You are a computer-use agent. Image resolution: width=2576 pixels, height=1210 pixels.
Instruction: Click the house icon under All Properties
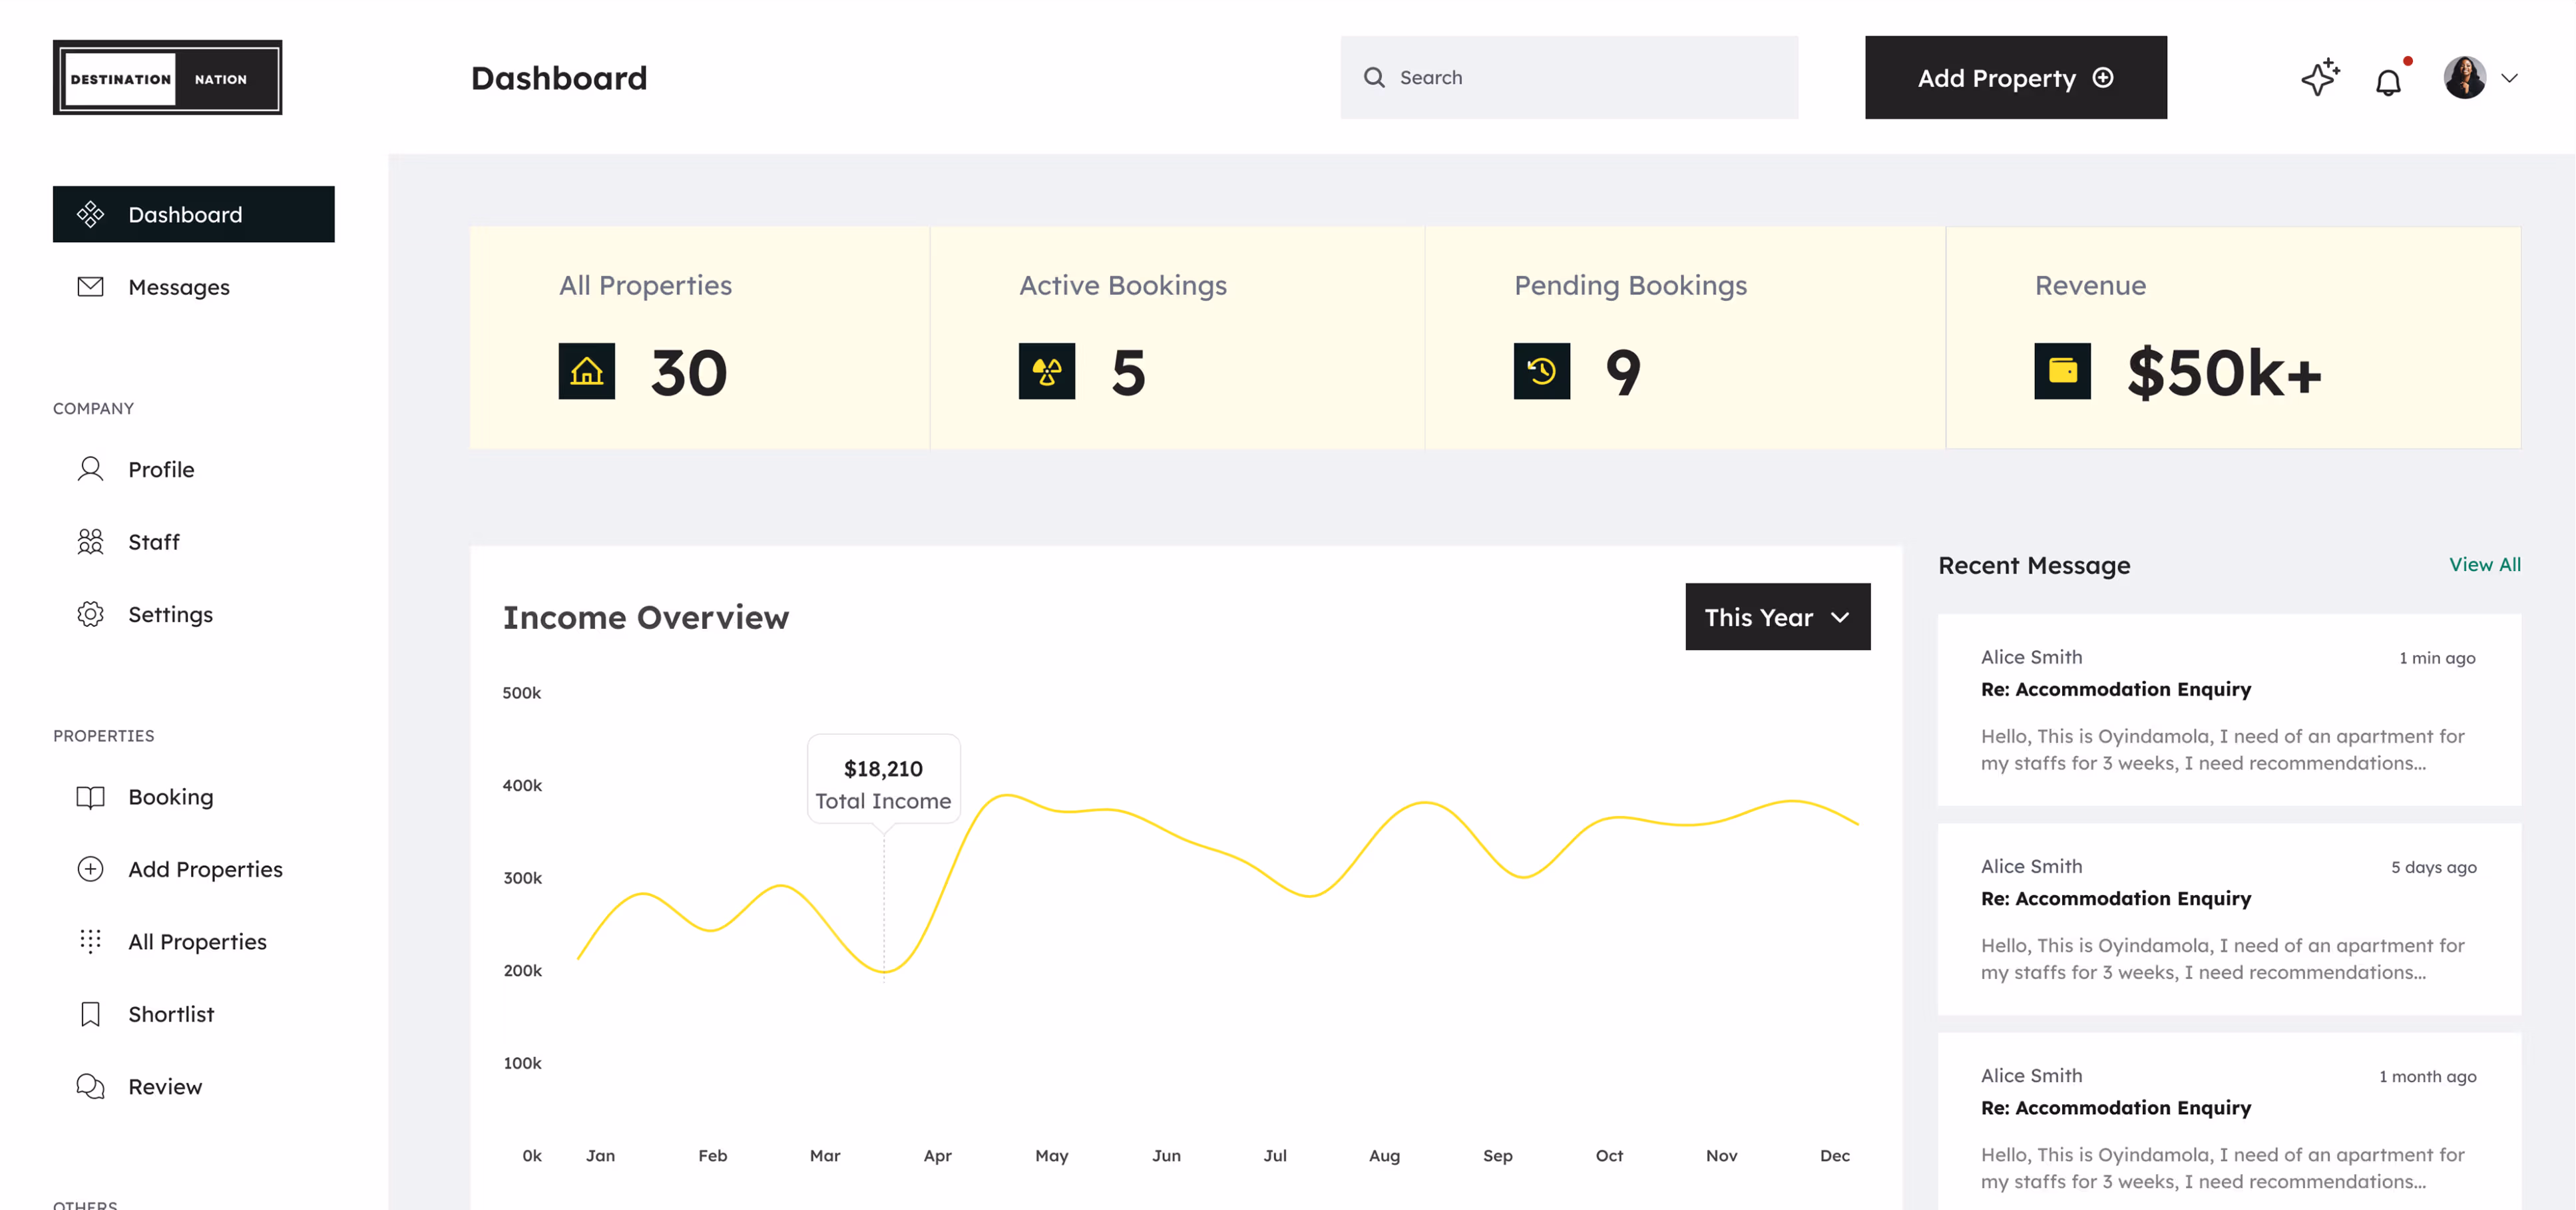[586, 371]
